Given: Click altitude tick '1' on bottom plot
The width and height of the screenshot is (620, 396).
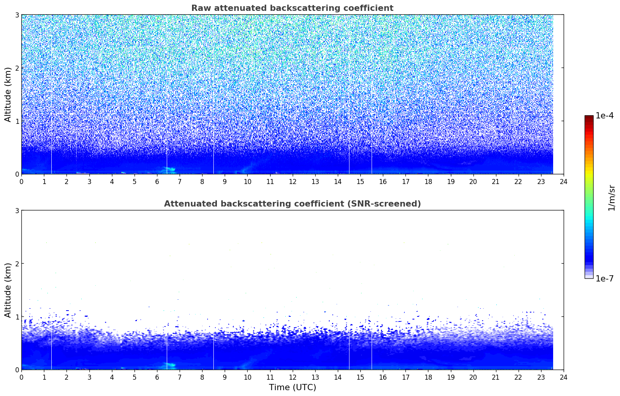Looking at the screenshot, I should 17,317.
